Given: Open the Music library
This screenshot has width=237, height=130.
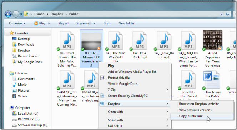Looking at the screenshot, I should (22, 85).
